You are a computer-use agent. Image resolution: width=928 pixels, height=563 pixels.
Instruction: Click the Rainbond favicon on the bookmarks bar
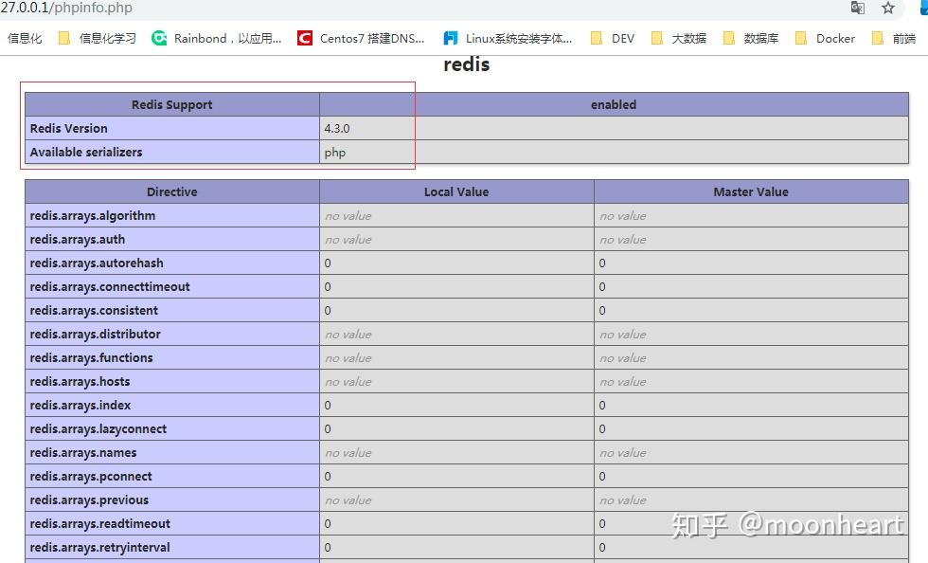pos(159,38)
